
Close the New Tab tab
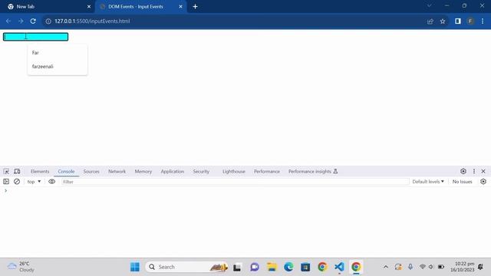click(89, 6)
